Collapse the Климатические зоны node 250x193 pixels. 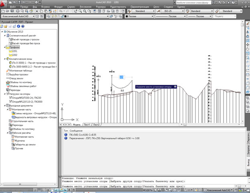click(x=5, y=59)
